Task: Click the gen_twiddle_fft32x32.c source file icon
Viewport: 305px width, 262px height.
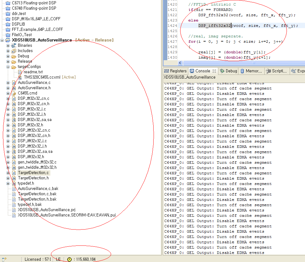Action: (14, 162)
